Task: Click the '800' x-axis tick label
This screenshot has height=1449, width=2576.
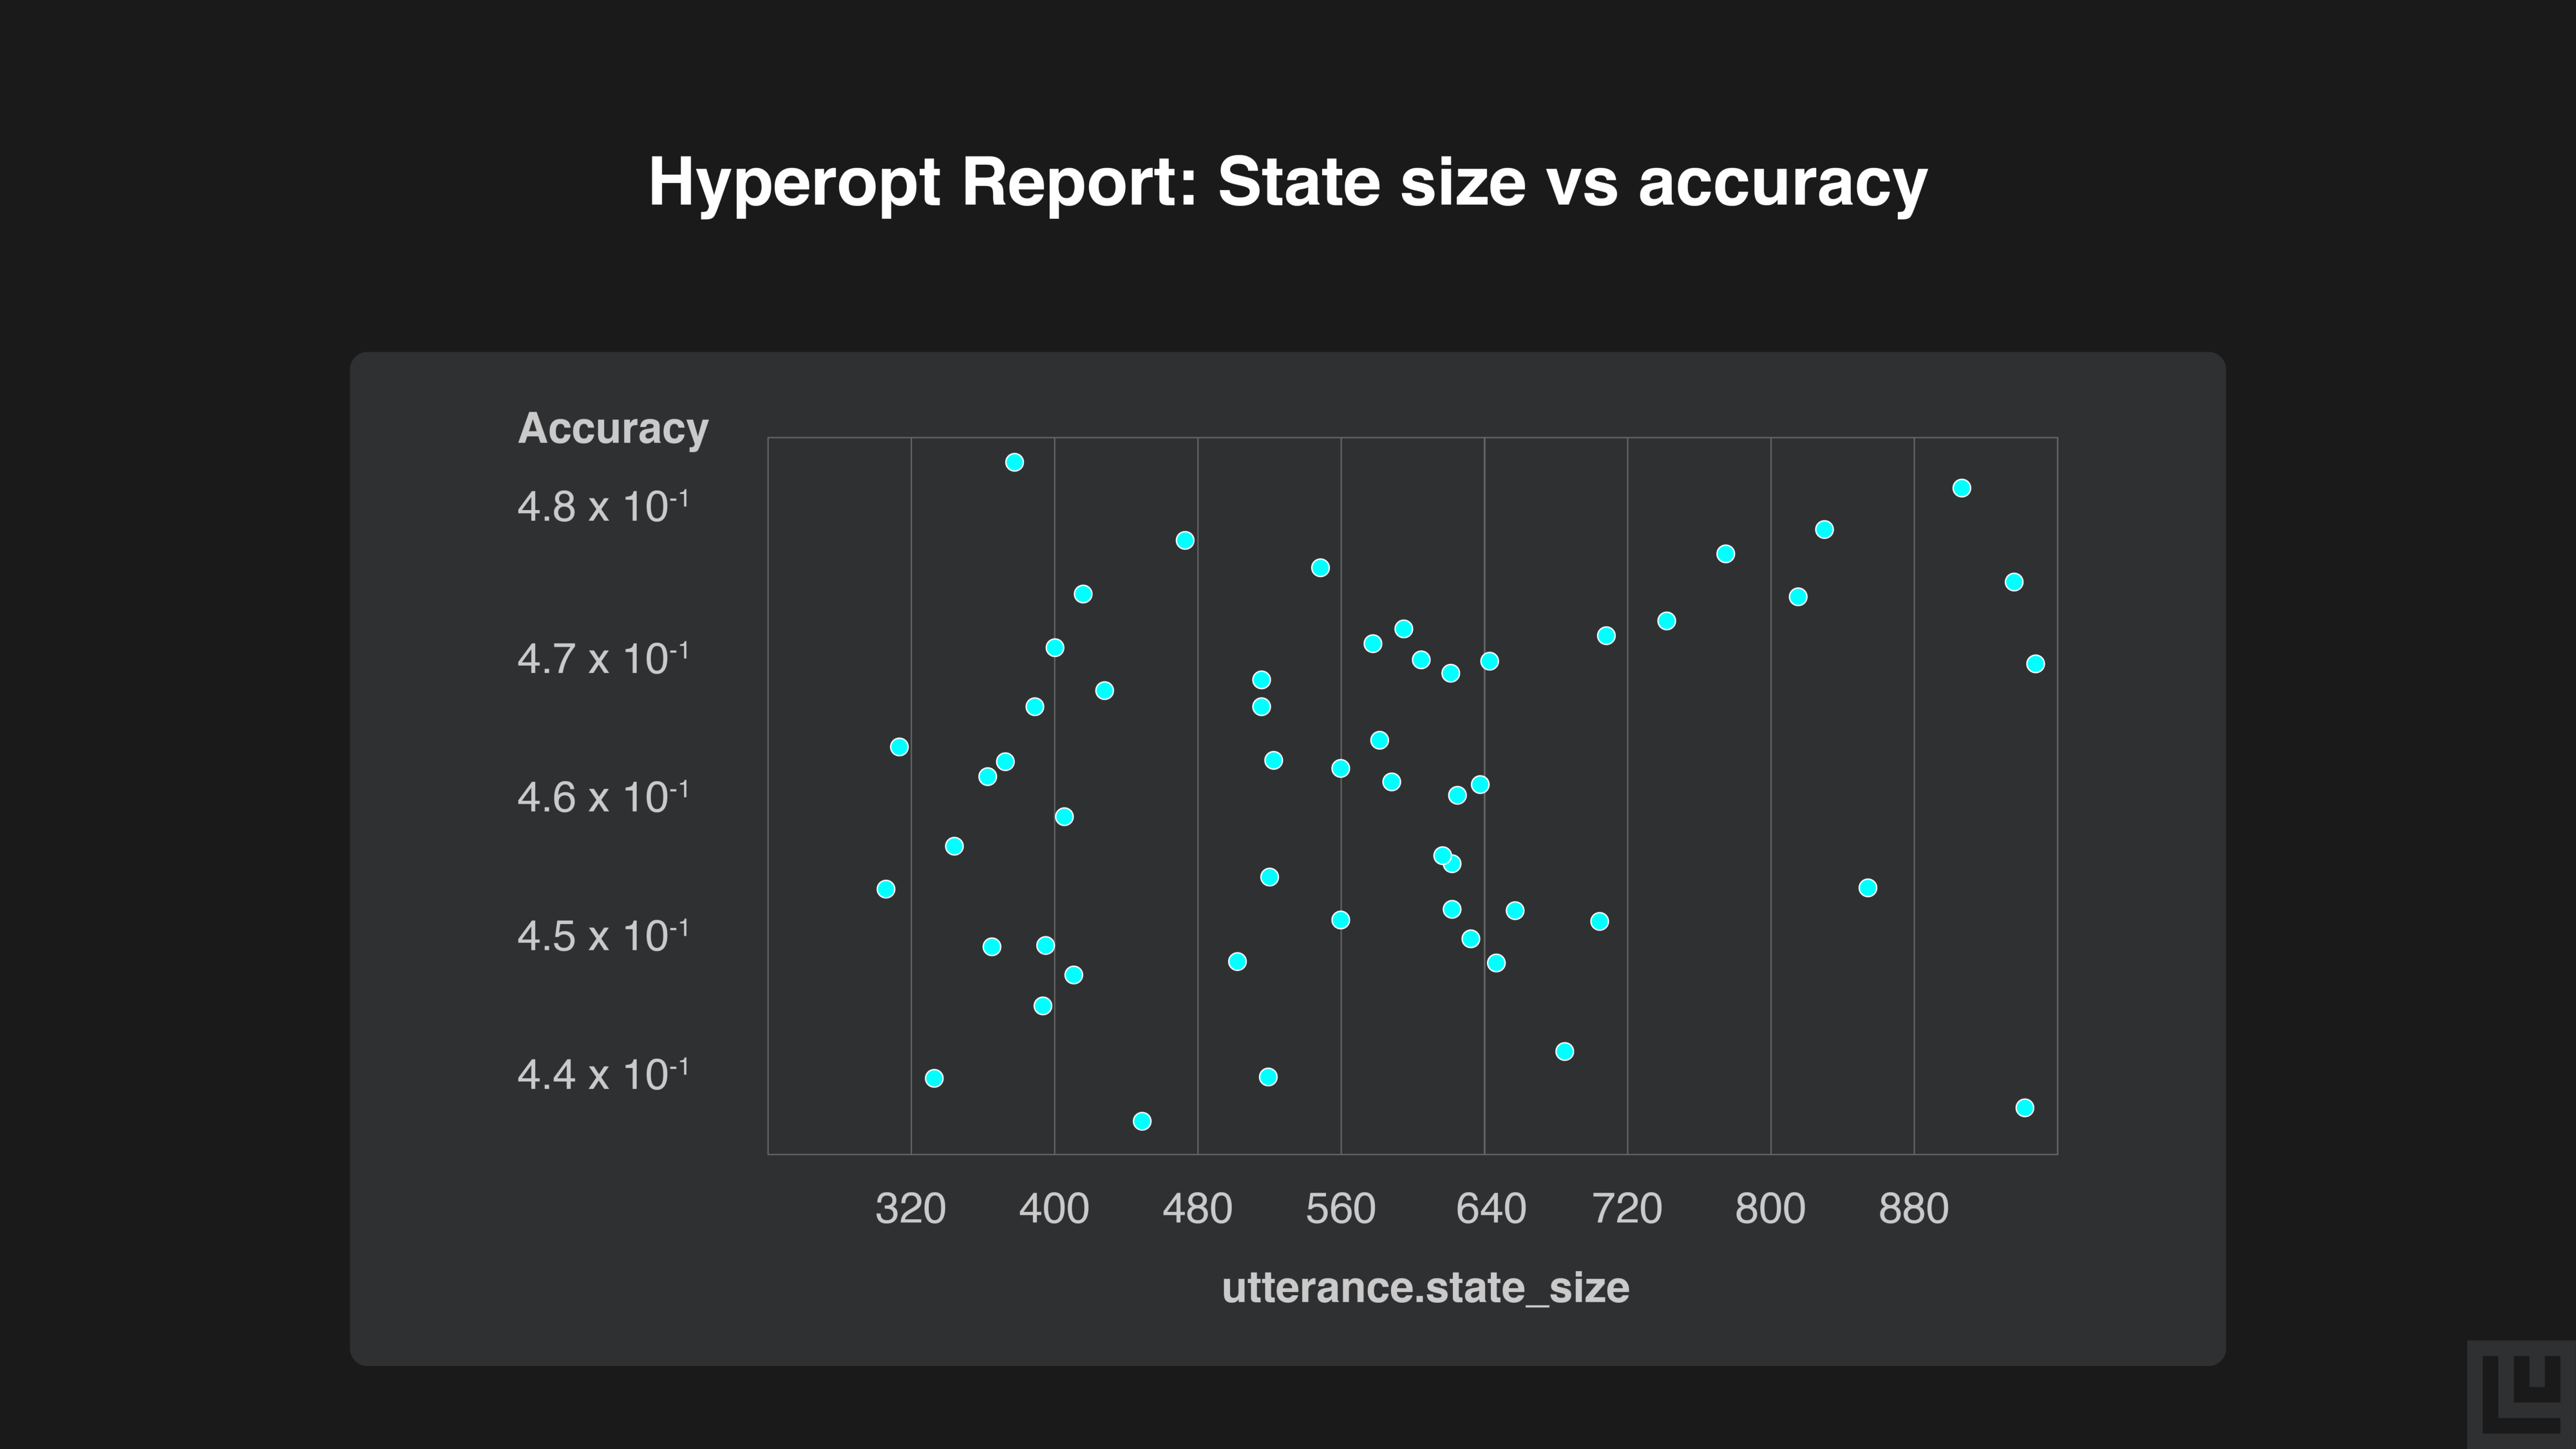Action: pyautogui.click(x=1770, y=1209)
